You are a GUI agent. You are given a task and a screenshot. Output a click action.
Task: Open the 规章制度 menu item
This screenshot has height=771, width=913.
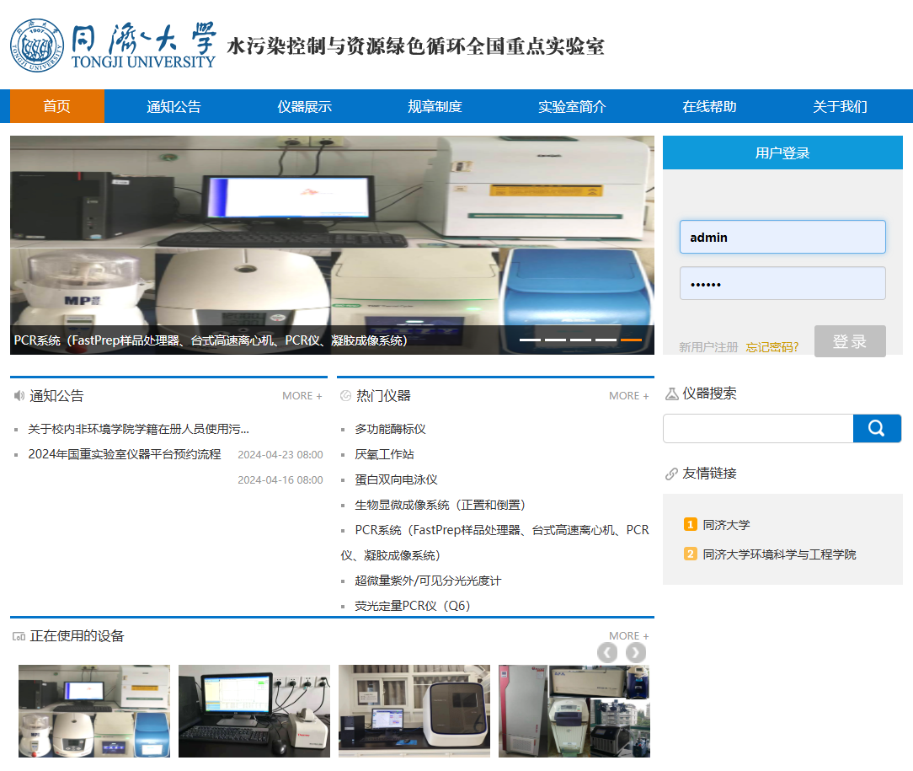435,106
